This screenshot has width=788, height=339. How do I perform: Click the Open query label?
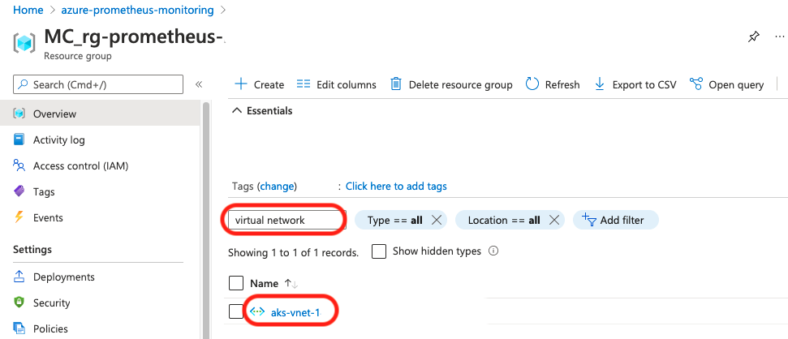[736, 84]
